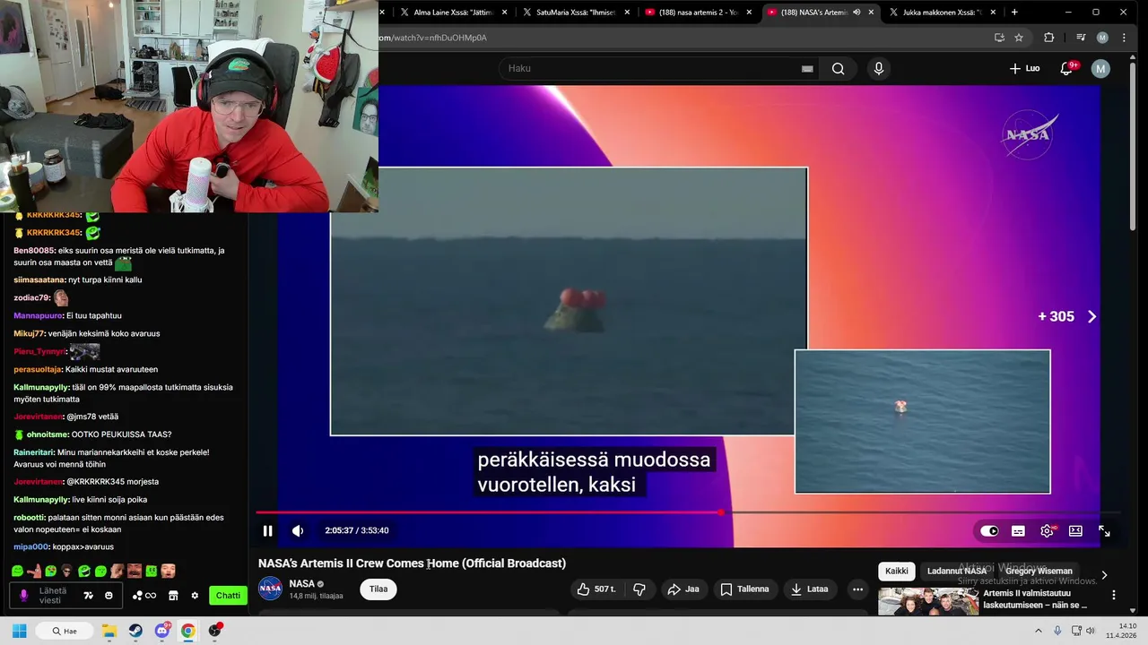Open the chat emoji picker
This screenshot has height=645, width=1148.
pos(109,595)
